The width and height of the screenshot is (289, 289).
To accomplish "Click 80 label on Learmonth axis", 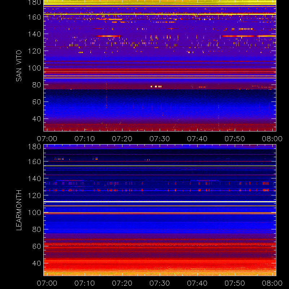I will tap(36, 229).
